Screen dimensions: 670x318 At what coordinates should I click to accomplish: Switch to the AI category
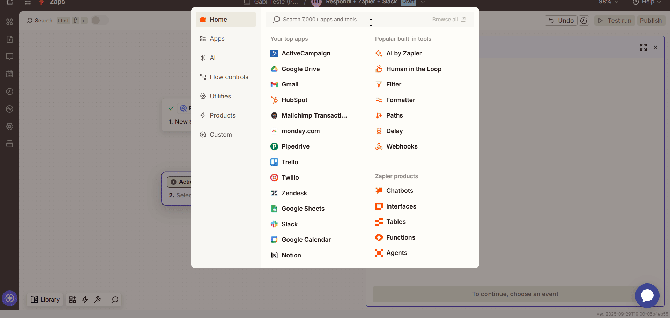pyautogui.click(x=226, y=58)
